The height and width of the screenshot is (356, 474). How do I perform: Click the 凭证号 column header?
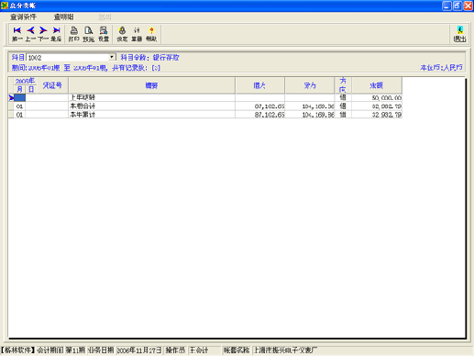52,85
